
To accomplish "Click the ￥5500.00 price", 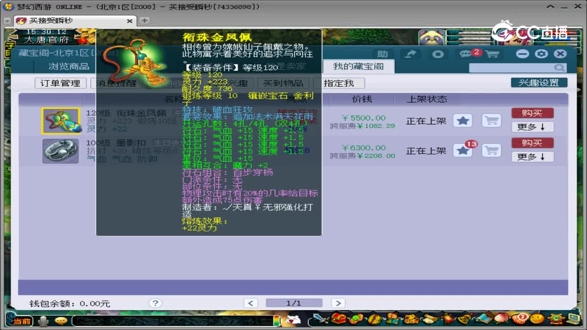I will [364, 118].
